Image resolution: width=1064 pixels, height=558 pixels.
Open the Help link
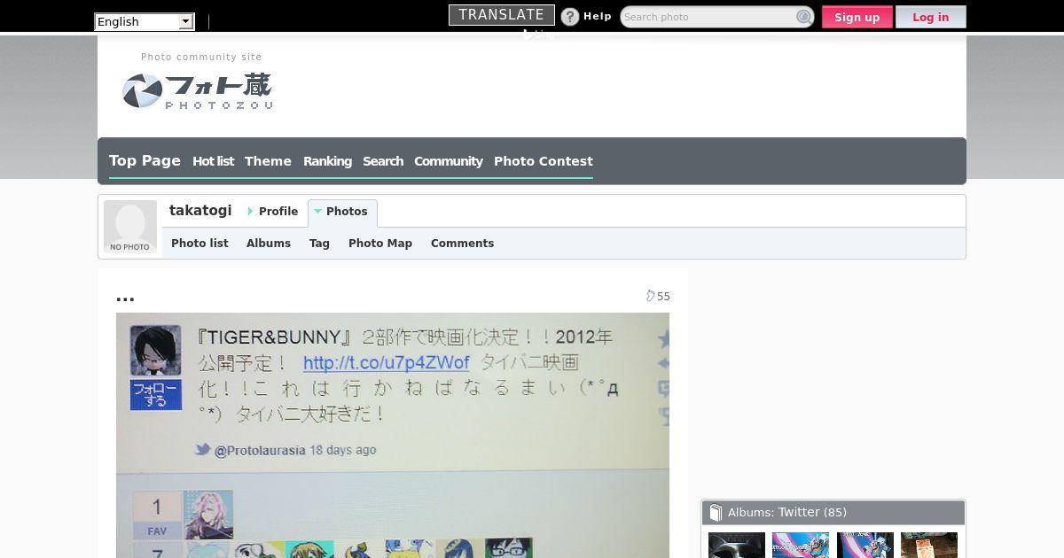[x=598, y=17]
